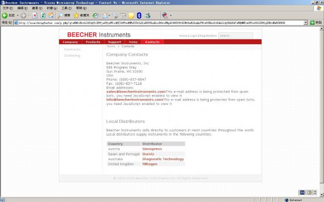Click the Diagnostic Technology distributor link
324x202 pixels.
163,159
